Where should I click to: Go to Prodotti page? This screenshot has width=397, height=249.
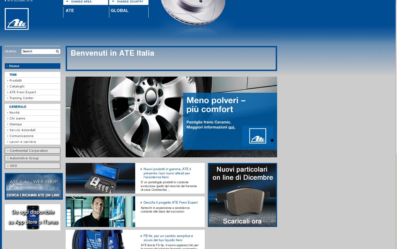click(x=33, y=80)
